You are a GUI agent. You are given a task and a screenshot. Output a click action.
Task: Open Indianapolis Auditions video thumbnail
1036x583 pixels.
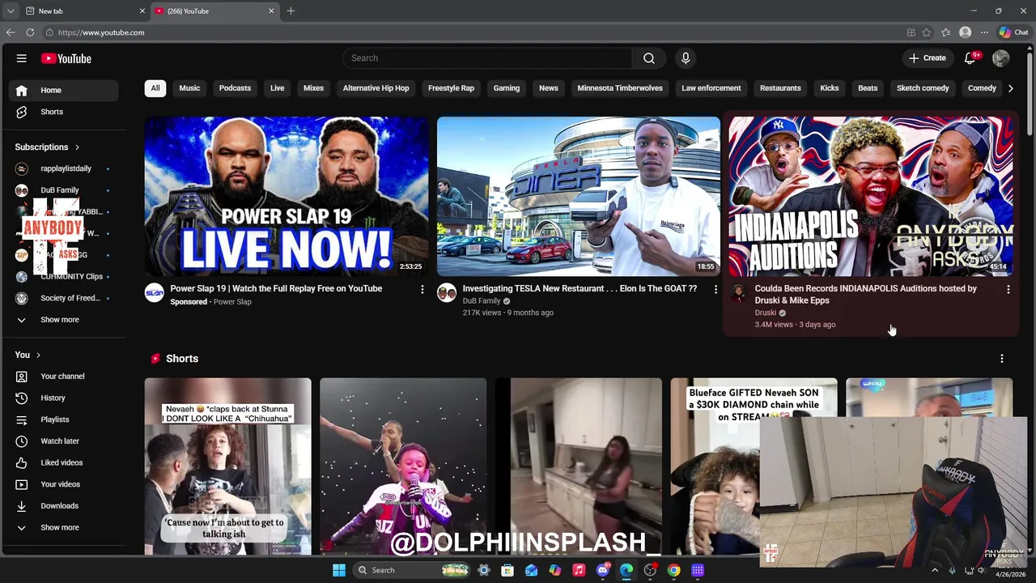(871, 196)
